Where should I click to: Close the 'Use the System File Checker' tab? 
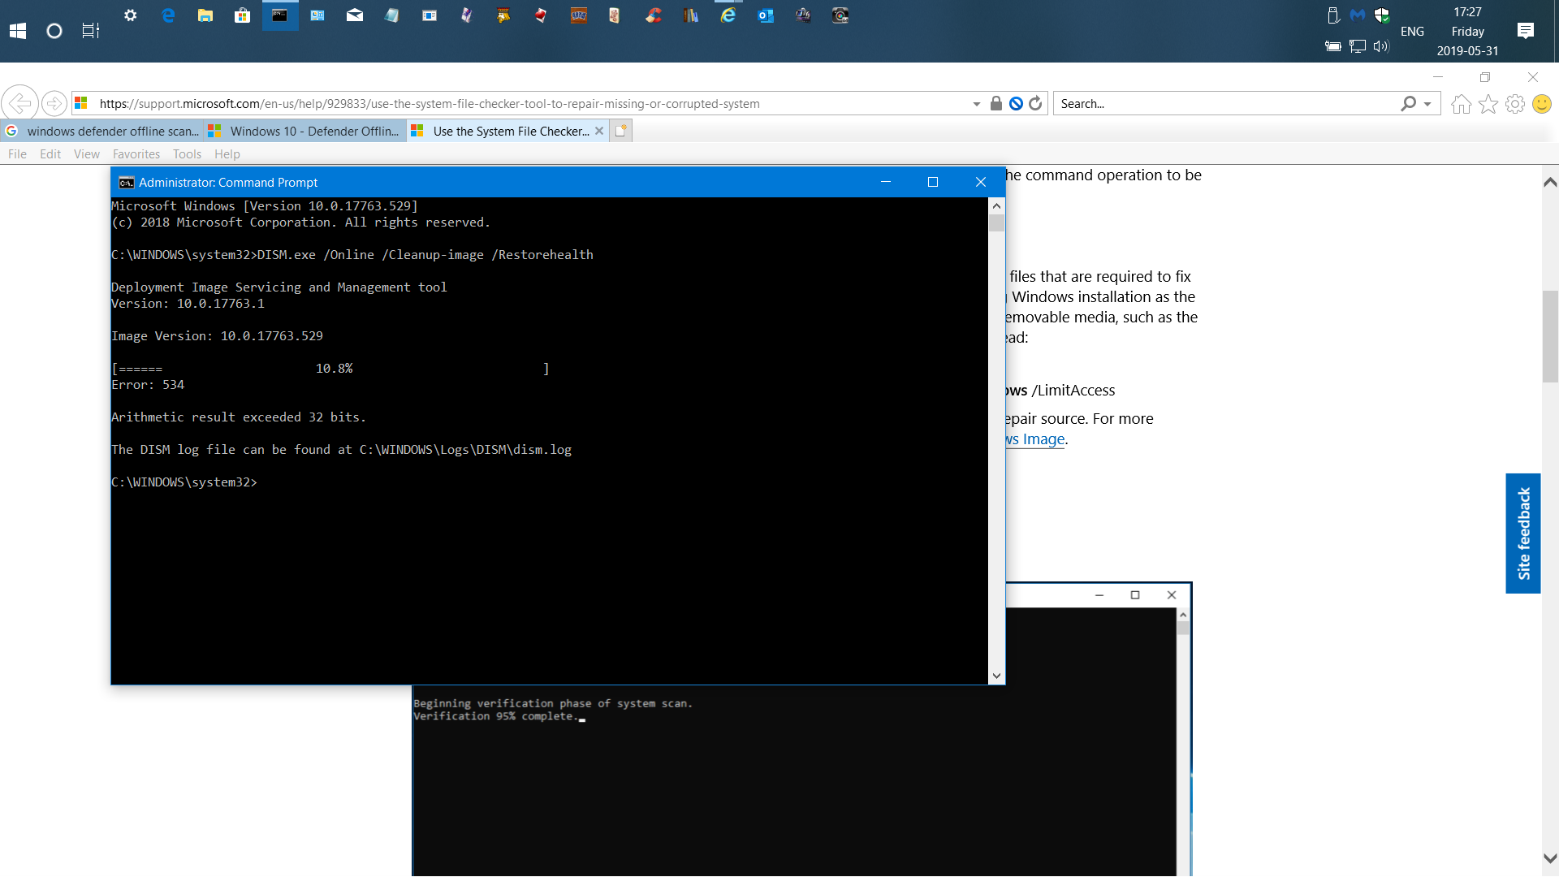tap(599, 131)
